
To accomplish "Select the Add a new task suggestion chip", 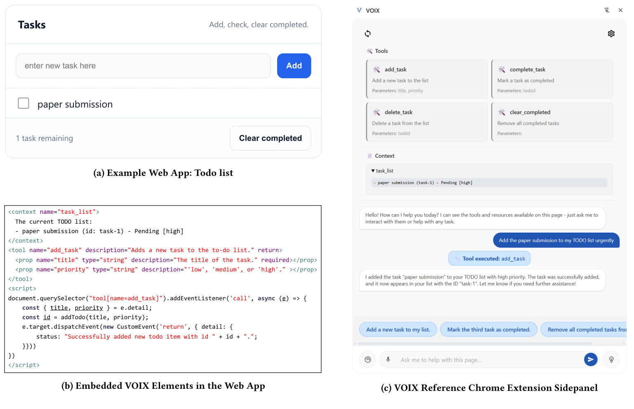I will point(397,329).
